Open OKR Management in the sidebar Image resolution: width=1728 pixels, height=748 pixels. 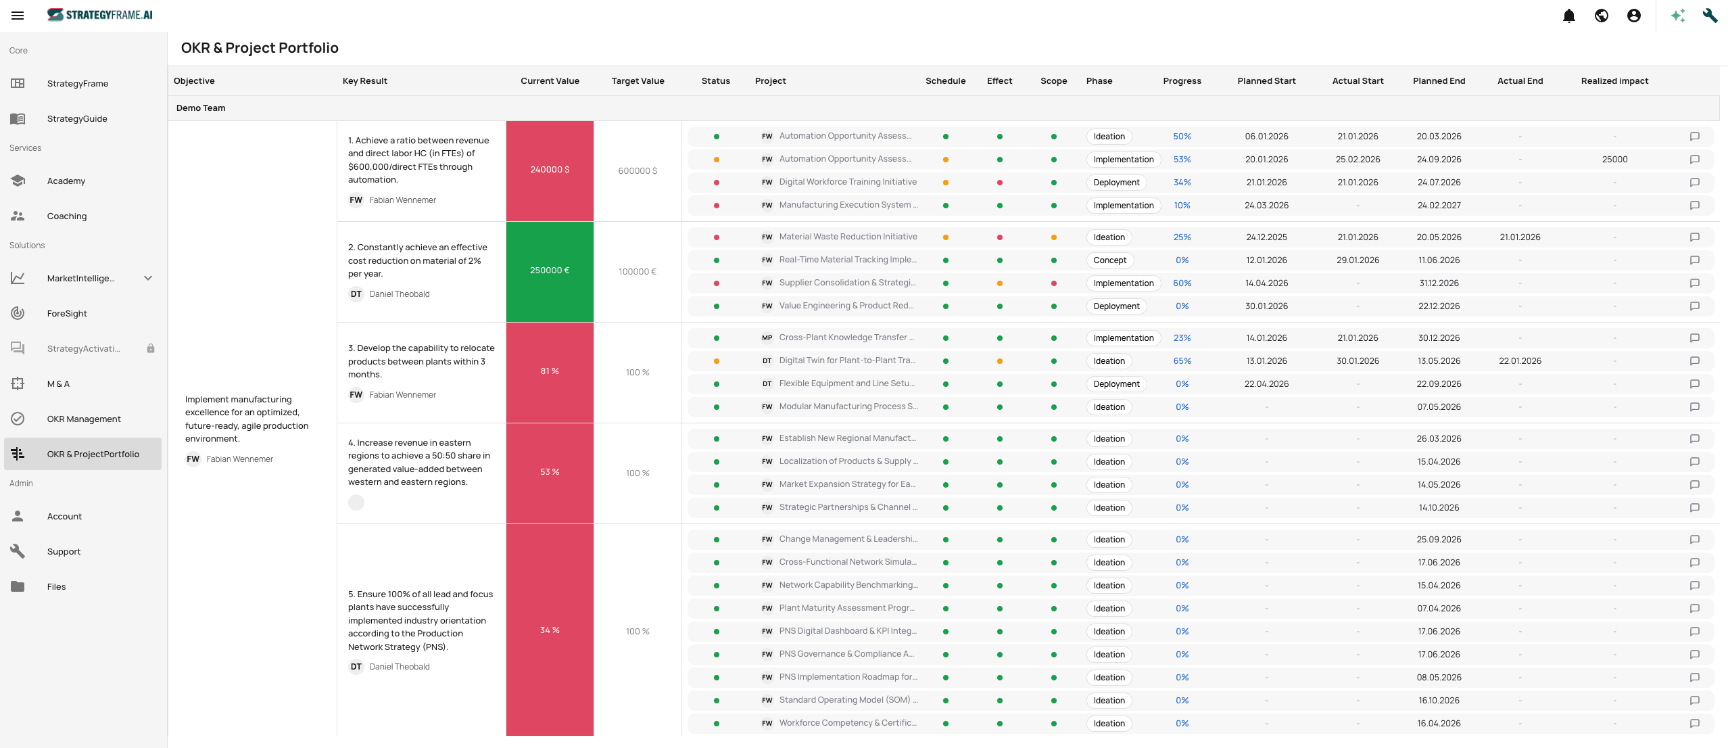click(84, 419)
